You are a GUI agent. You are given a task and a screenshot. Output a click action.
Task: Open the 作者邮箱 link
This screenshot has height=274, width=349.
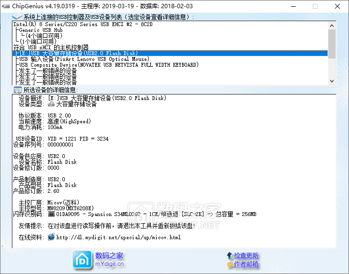pyautogui.click(x=246, y=264)
